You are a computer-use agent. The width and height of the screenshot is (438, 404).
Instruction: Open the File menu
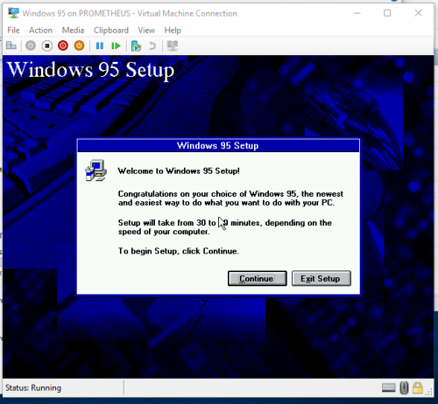(x=13, y=31)
